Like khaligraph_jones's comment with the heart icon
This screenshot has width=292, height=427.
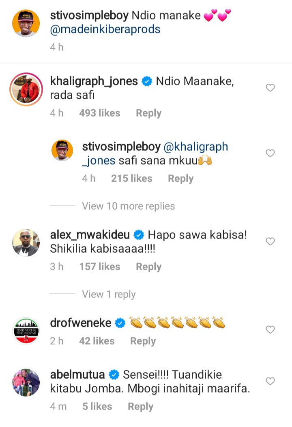pyautogui.click(x=270, y=88)
